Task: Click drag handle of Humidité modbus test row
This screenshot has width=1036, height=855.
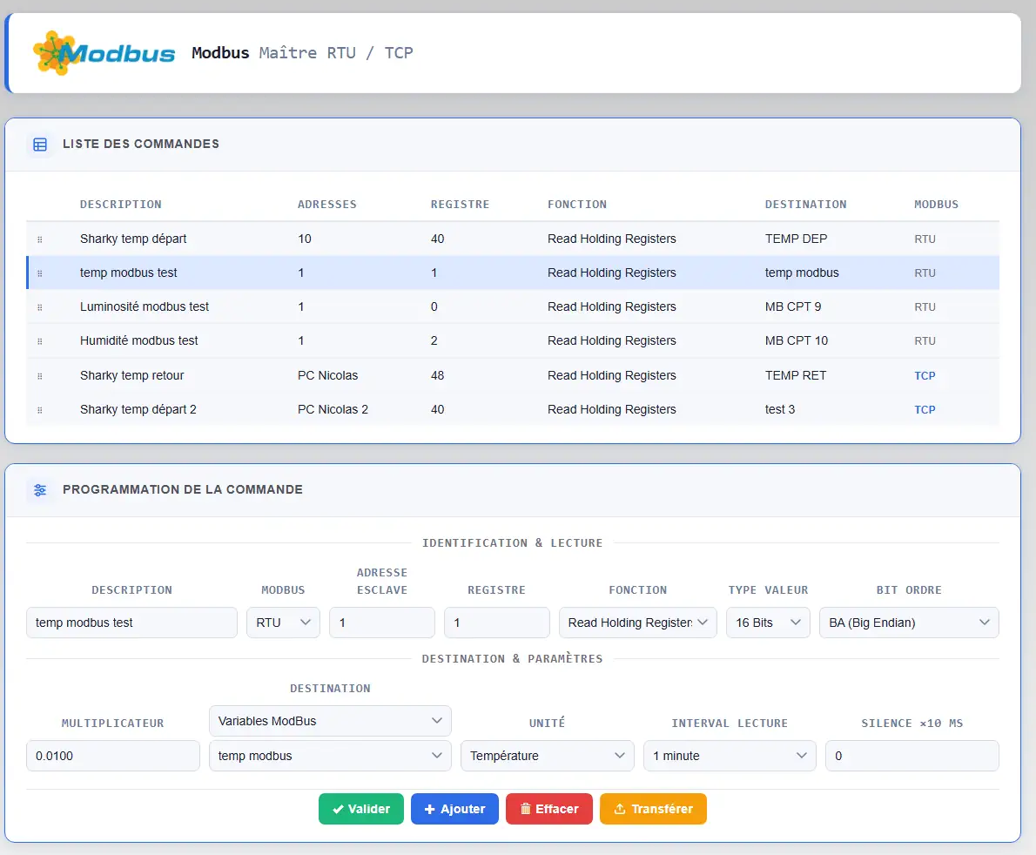Action: pyautogui.click(x=40, y=341)
